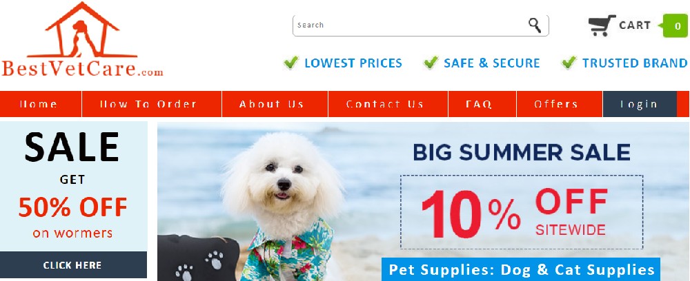The height and width of the screenshot is (281, 690).
Task: Open the How To Order page
Action: pos(152,104)
